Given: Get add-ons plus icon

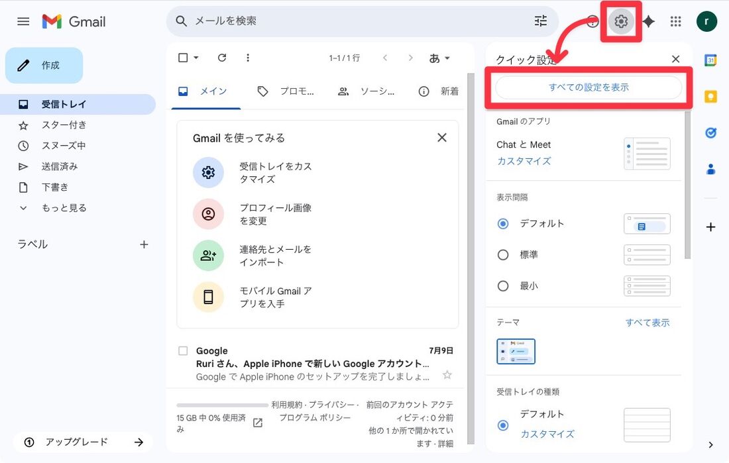Looking at the screenshot, I should [710, 227].
